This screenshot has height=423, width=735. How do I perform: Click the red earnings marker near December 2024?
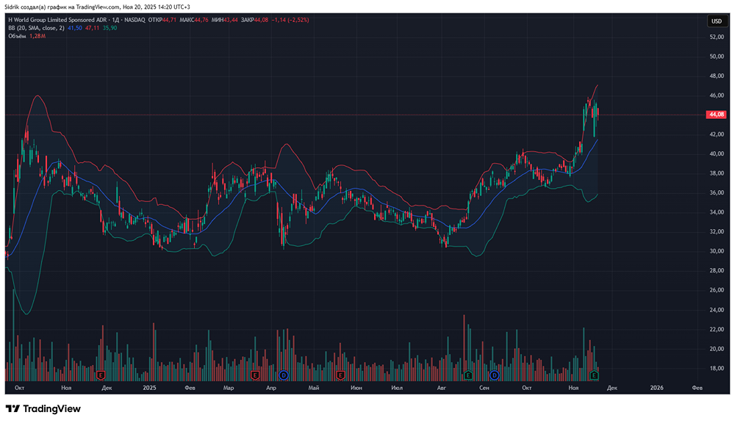pyautogui.click(x=101, y=375)
